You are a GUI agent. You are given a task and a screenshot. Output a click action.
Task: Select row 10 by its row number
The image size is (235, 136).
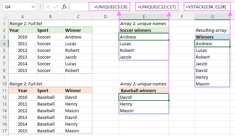[x=4, y=84]
